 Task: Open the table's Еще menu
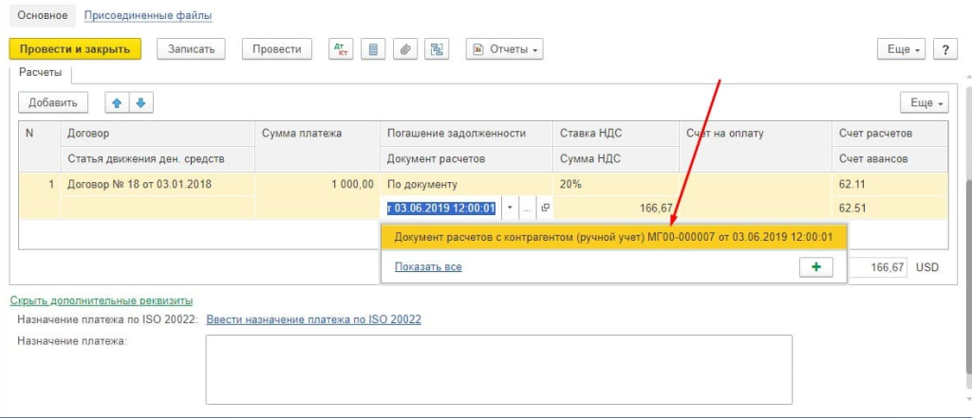click(924, 102)
